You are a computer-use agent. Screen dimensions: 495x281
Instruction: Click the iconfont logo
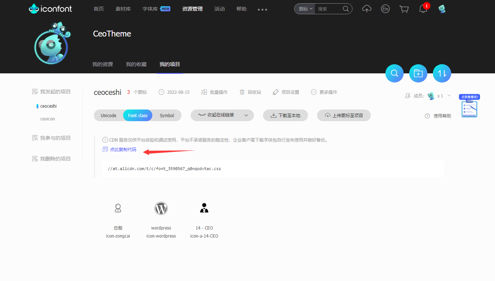[x=50, y=9]
